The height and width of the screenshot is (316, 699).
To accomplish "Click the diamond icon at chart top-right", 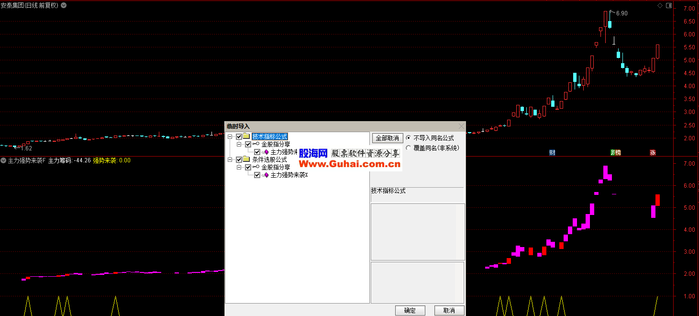I will click(x=660, y=6).
